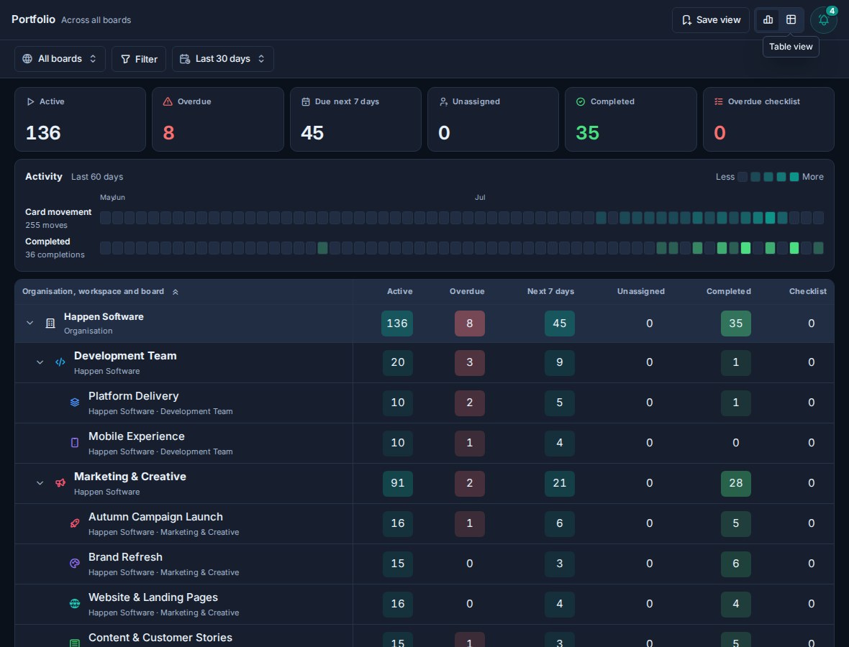The height and width of the screenshot is (647, 849).
Task: Open the Website & Landing Pages board
Action: click(x=153, y=597)
